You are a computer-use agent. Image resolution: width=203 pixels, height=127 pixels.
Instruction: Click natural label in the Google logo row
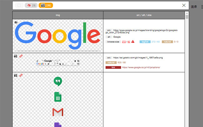(x=167, y=42)
